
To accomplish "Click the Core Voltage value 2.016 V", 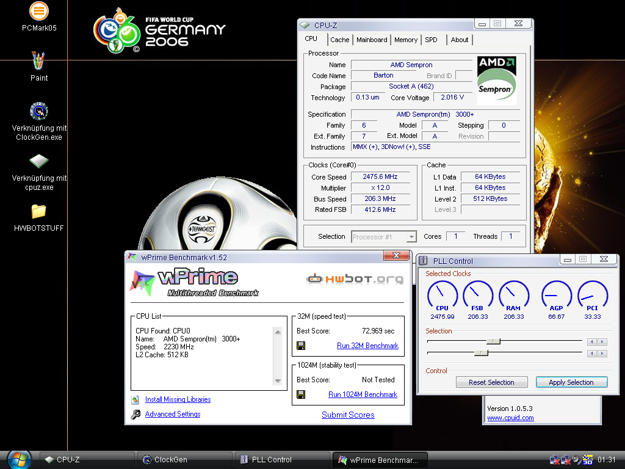I will pyautogui.click(x=452, y=97).
